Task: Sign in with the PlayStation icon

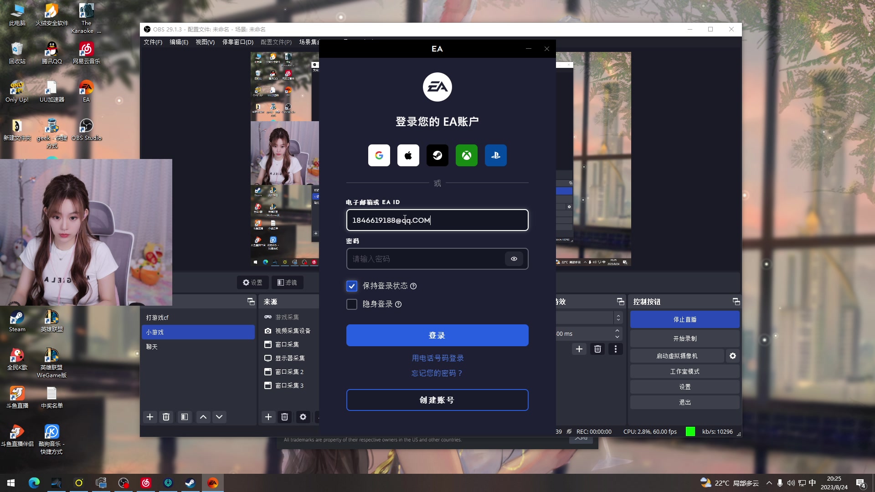Action: [496, 155]
